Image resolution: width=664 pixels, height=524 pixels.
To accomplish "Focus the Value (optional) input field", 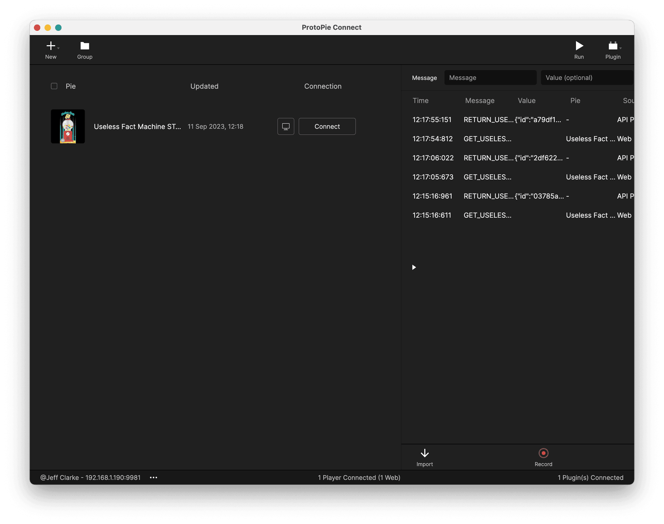I will [587, 77].
